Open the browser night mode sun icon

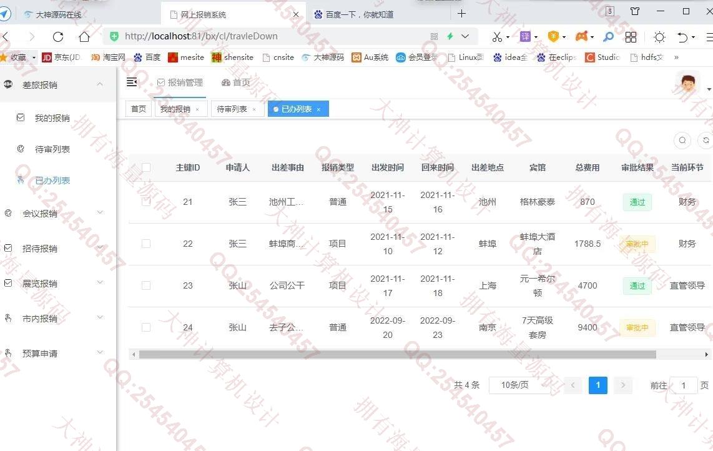coord(659,36)
